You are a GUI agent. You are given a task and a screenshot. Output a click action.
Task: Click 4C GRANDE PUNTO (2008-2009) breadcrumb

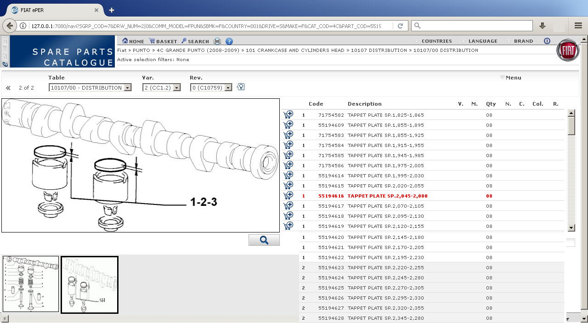(x=198, y=51)
